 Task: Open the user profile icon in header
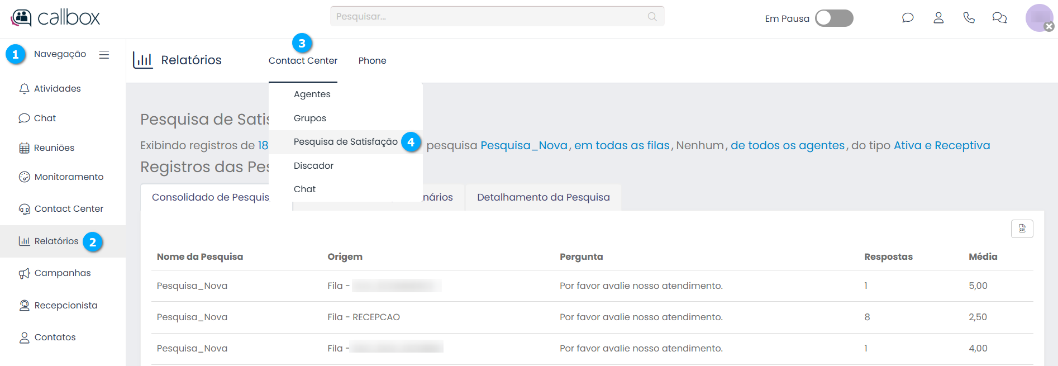(938, 18)
